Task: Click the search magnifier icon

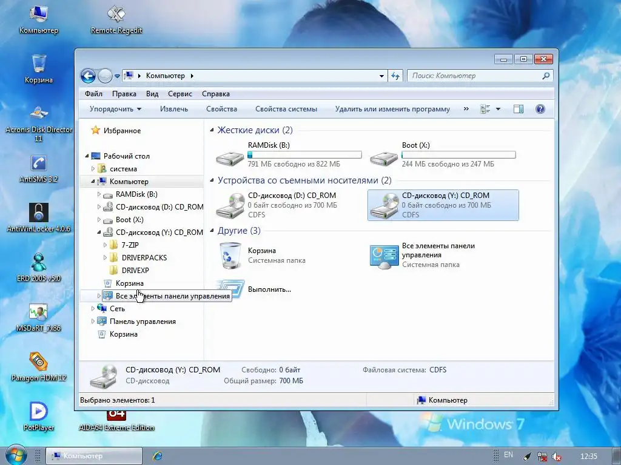Action: (546, 76)
